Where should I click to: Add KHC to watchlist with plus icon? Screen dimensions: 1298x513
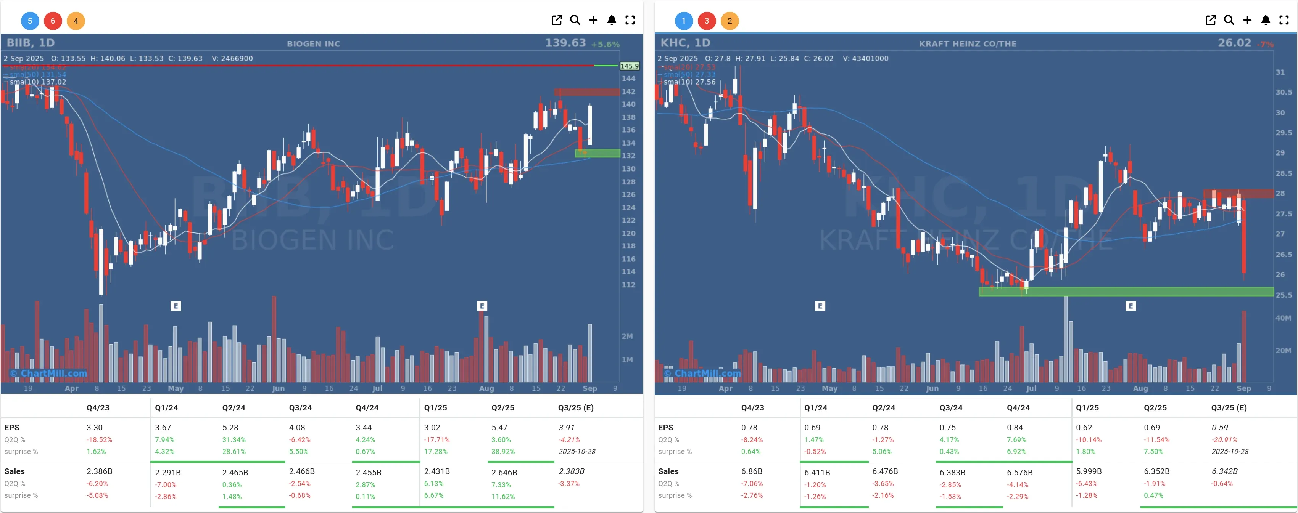pyautogui.click(x=1247, y=20)
